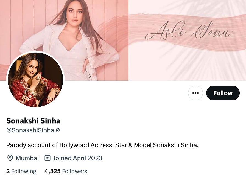Click the three dots inside the circular button
Image resolution: width=246 pixels, height=180 pixels.
click(x=195, y=93)
